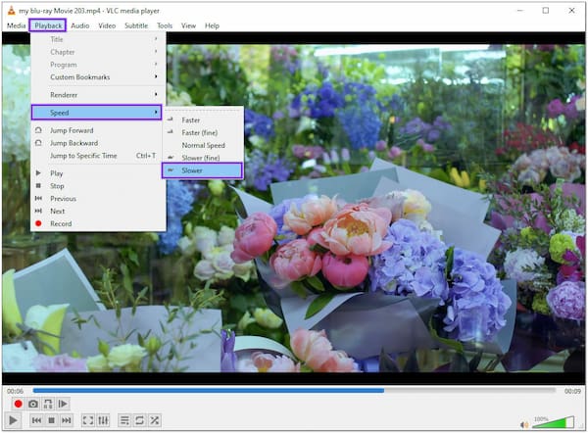
Task: Open the Subtitle menu
Action: pos(136,25)
